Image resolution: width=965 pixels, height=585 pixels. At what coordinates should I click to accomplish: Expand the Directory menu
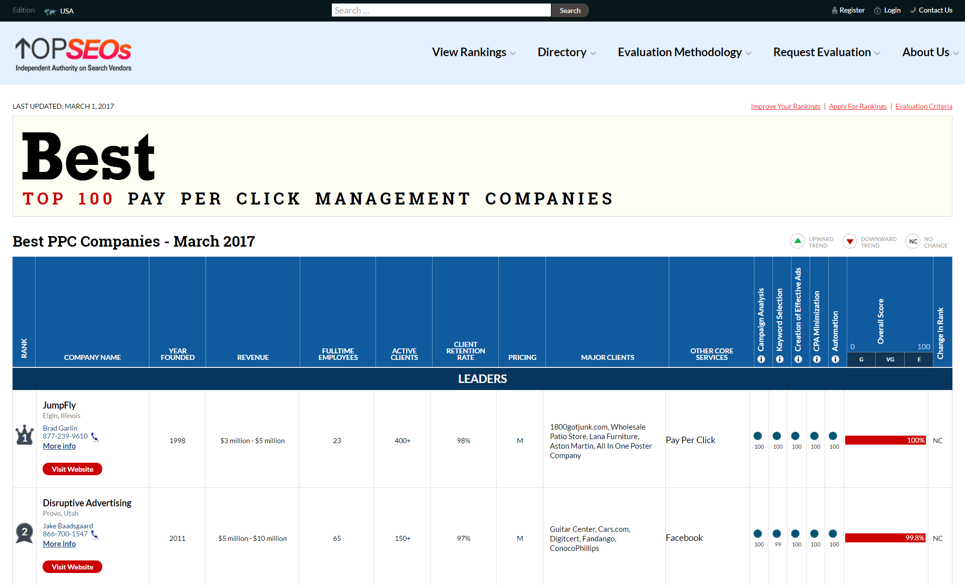tap(566, 52)
